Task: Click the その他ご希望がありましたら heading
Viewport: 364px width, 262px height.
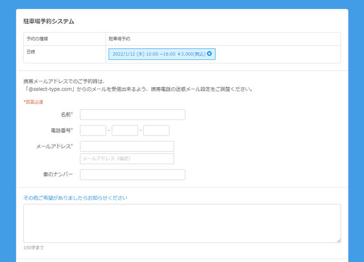Action: coord(75,198)
